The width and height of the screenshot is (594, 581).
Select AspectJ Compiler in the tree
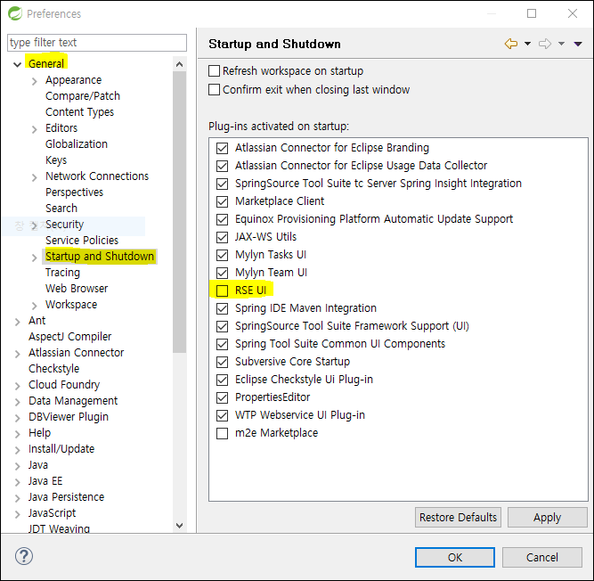point(70,337)
